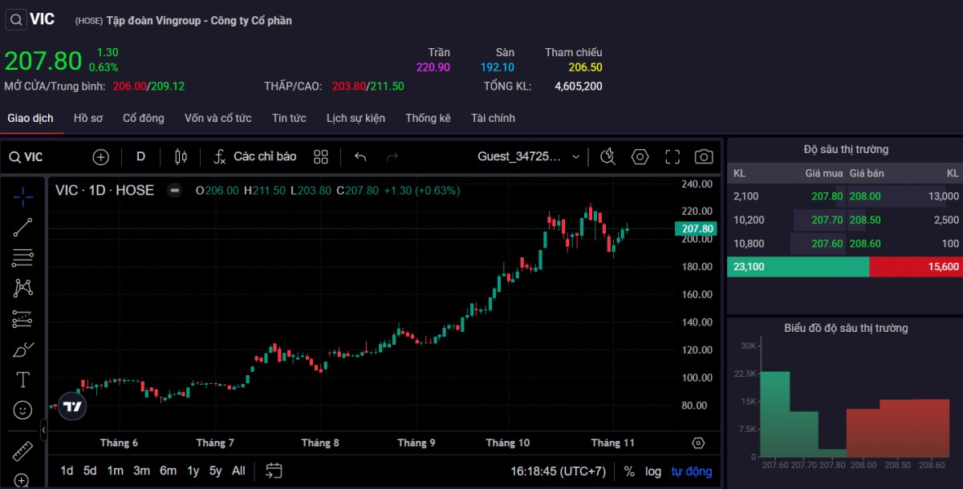
Task: Take a chart snapshot with camera icon
Action: pos(704,157)
